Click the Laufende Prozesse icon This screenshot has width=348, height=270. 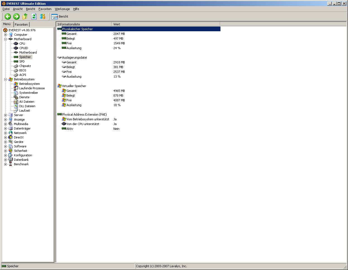[16, 88]
